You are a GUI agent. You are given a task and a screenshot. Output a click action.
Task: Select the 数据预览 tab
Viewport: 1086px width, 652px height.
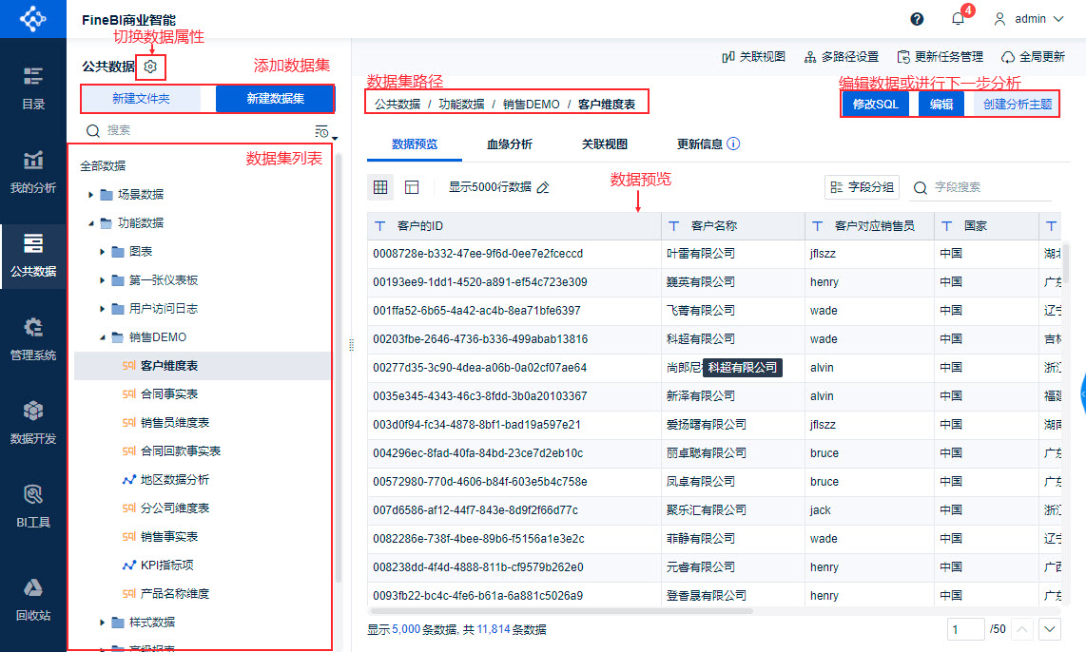pyautogui.click(x=415, y=144)
